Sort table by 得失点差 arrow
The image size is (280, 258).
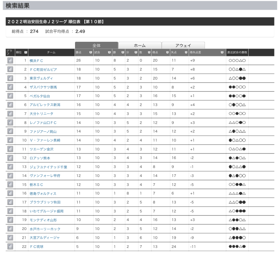tap(222, 53)
